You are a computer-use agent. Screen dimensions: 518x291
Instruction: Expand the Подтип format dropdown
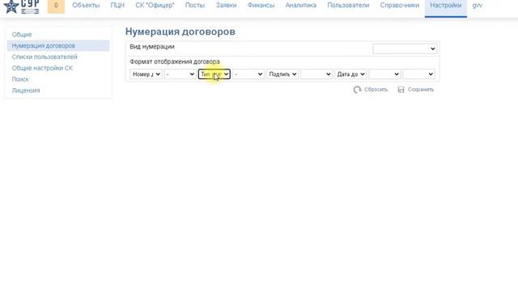[x=282, y=74]
